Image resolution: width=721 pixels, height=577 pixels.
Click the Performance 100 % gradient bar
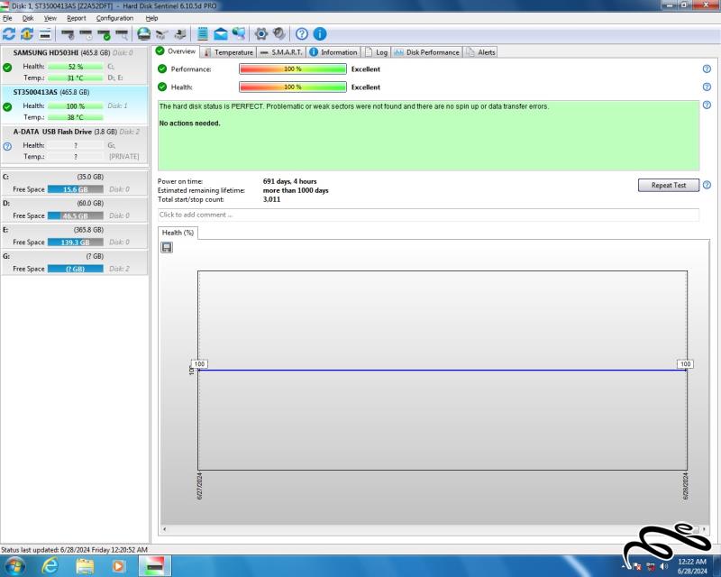(x=293, y=69)
